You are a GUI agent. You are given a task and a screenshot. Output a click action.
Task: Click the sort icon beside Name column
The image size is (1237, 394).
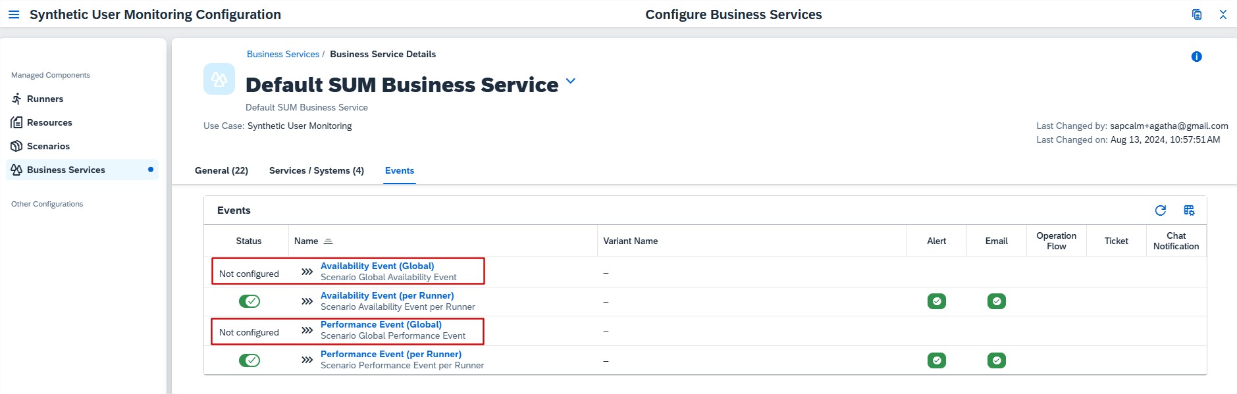tap(329, 241)
